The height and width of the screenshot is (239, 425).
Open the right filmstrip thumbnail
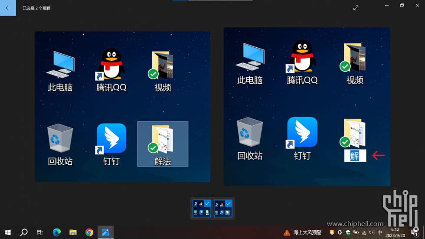point(223,208)
